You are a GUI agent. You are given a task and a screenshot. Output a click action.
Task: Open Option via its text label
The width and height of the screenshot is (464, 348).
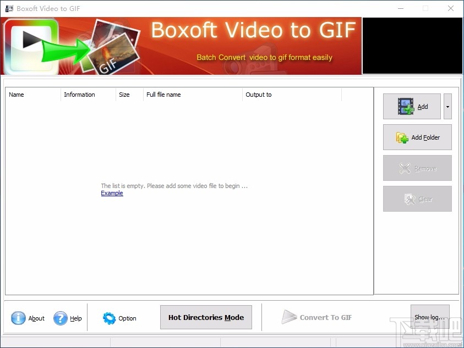127,318
